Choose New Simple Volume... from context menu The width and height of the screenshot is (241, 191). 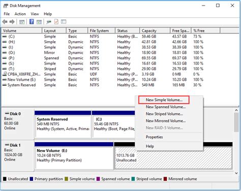[x=164, y=100]
